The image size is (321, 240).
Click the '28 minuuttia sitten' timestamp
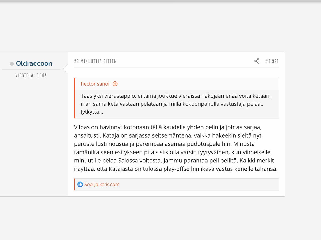pos(95,61)
